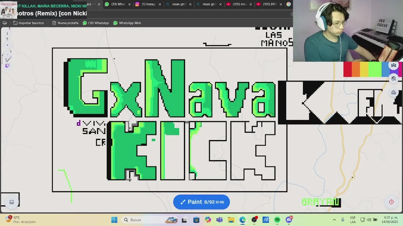
Task: Open the volume tray icon
Action: click(x=369, y=220)
